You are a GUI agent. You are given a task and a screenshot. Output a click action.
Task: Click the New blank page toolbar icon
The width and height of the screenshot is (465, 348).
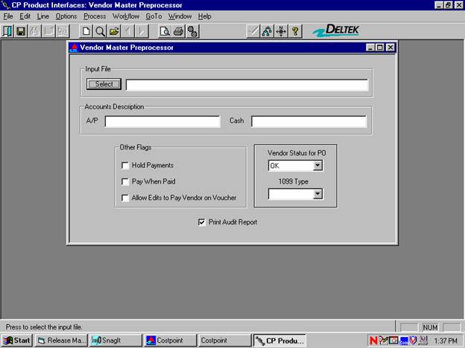[x=86, y=31]
